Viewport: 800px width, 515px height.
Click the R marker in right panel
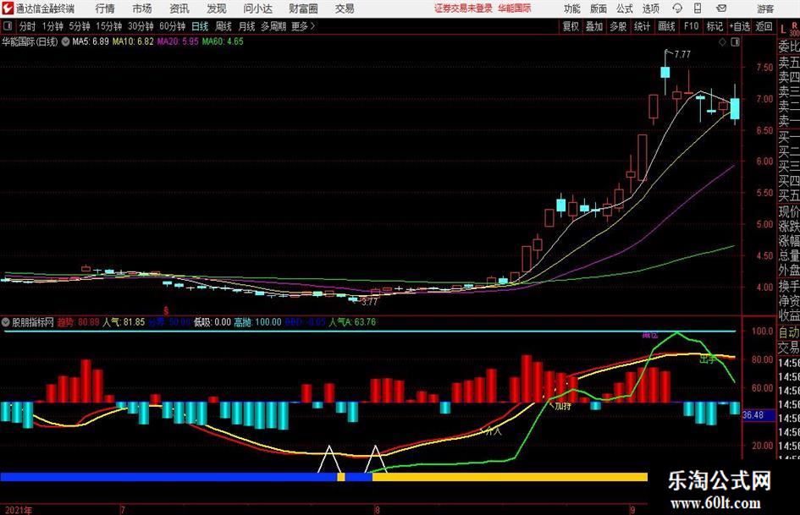794,25
